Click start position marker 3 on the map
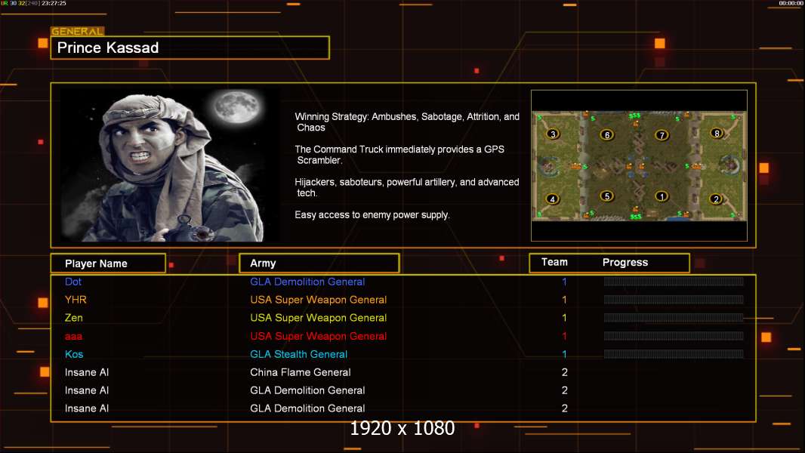805x453 pixels. 553,134
